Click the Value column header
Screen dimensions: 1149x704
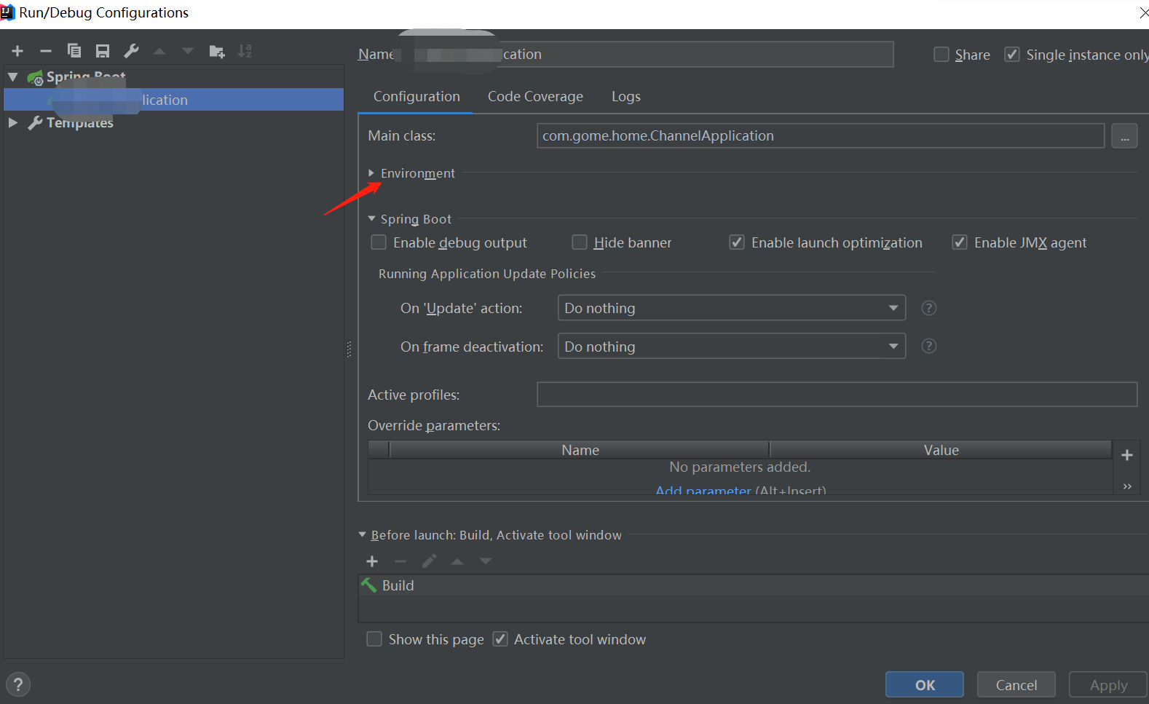[x=941, y=450]
